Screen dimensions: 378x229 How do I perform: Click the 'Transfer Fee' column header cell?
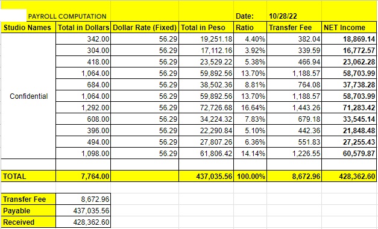(x=294, y=27)
